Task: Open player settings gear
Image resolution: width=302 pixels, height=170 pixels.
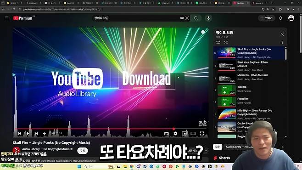Action: coord(175,133)
